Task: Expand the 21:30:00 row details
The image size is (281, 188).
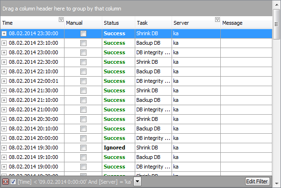Action: [x=4, y=90]
